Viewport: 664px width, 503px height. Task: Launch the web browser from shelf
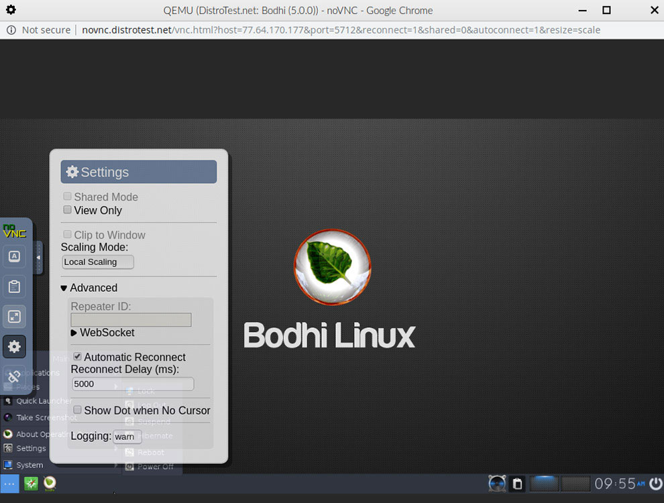click(x=31, y=484)
